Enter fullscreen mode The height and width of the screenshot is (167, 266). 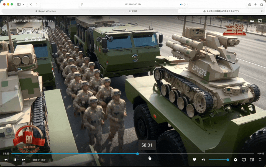[260, 160]
